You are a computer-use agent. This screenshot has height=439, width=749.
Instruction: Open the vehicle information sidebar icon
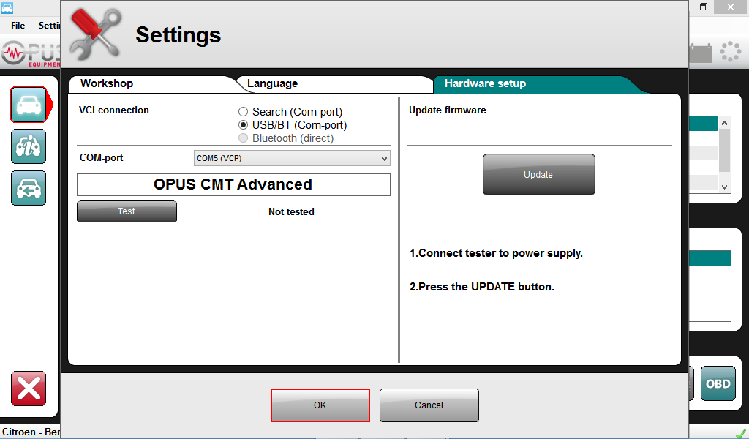pos(29,146)
